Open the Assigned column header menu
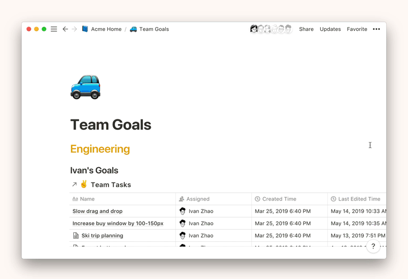Screen dimensions: 408x279 [x=198, y=199]
